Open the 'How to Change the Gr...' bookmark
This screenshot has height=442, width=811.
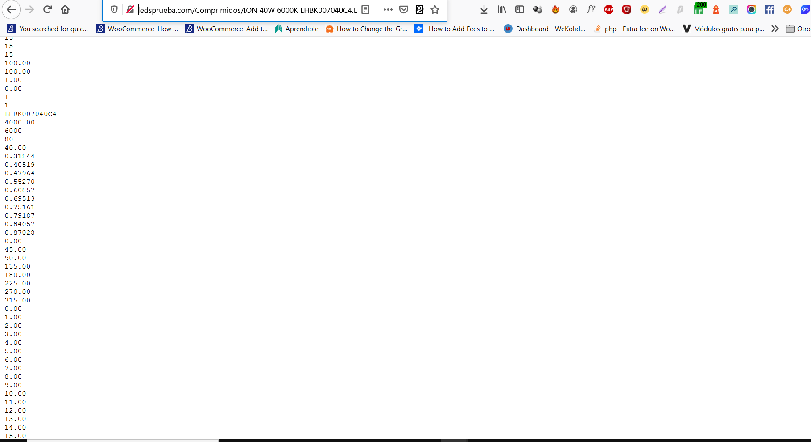(x=367, y=29)
